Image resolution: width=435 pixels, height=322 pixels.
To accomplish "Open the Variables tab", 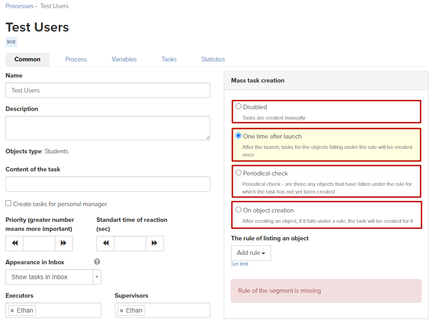I will (x=124, y=59).
